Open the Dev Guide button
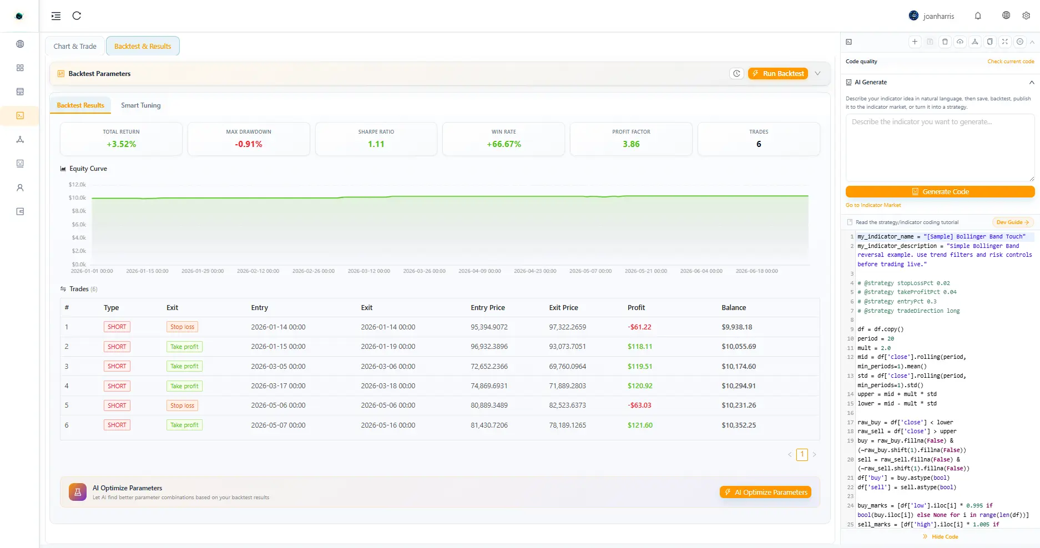 [1013, 222]
